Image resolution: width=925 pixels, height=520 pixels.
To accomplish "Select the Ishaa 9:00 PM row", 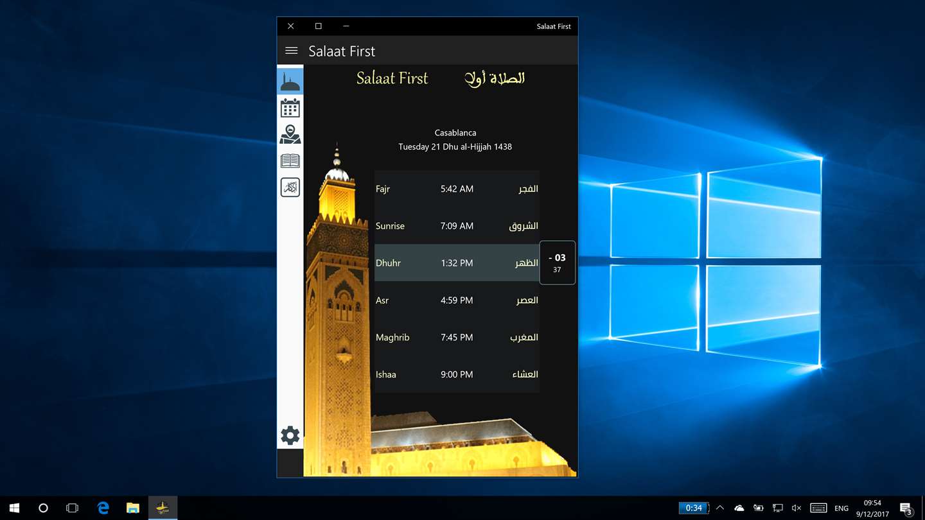I will point(457,374).
